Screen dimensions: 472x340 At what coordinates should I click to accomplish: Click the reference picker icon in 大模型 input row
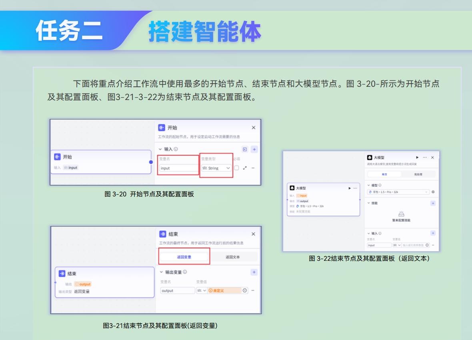point(427,245)
